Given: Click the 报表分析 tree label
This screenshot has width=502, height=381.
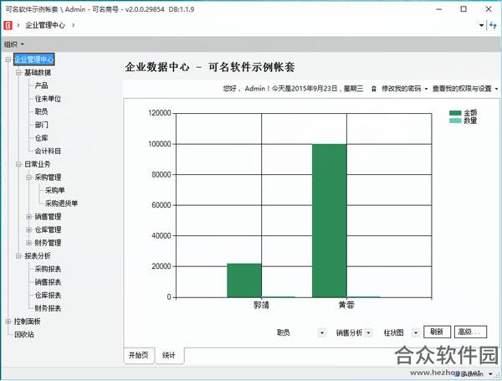Looking at the screenshot, I should click(38, 255).
